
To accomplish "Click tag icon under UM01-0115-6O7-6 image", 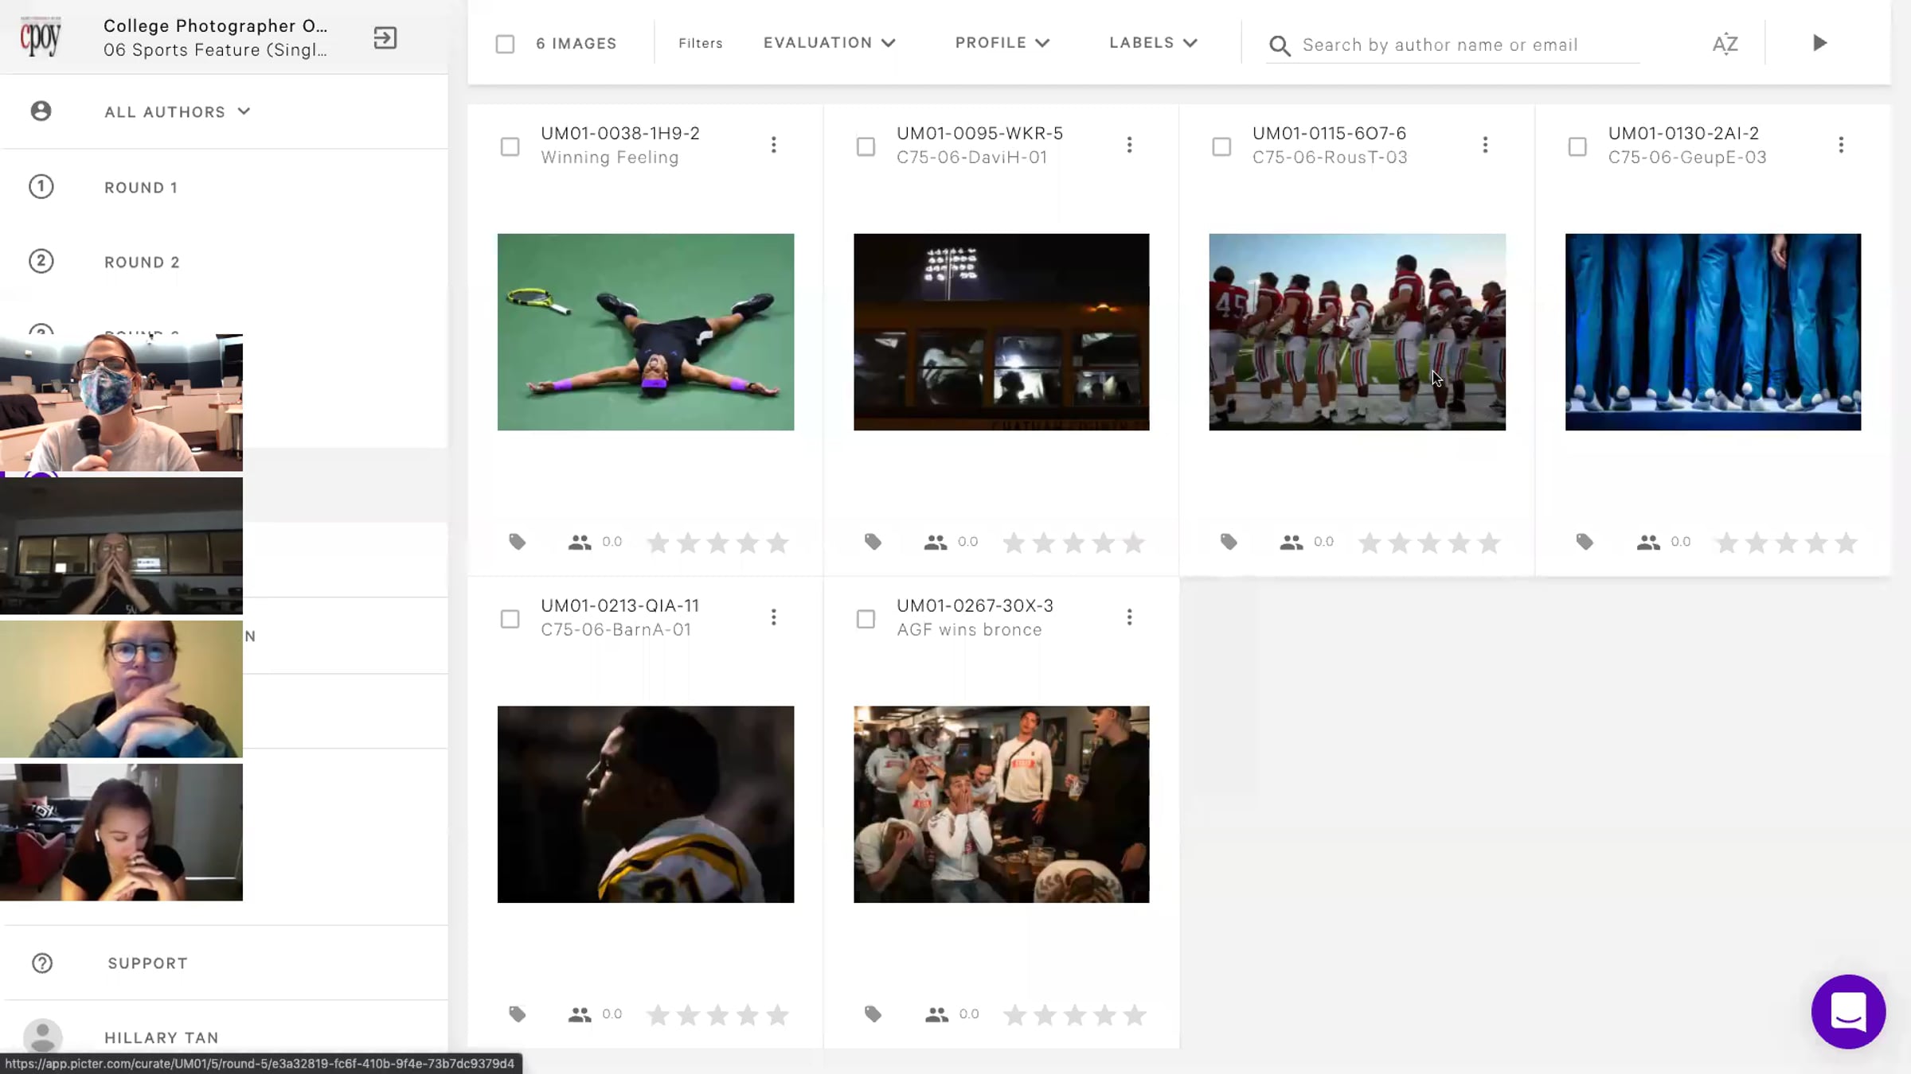I will tap(1229, 542).
